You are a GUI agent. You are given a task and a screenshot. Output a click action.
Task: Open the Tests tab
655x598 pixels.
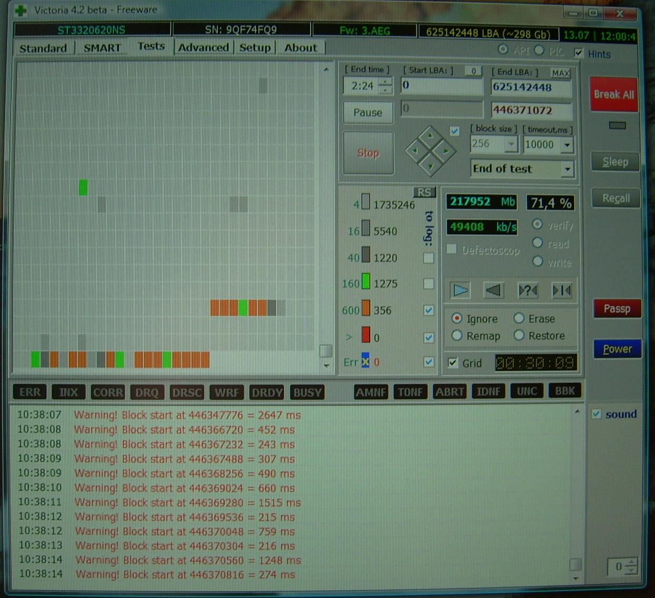[x=151, y=46]
